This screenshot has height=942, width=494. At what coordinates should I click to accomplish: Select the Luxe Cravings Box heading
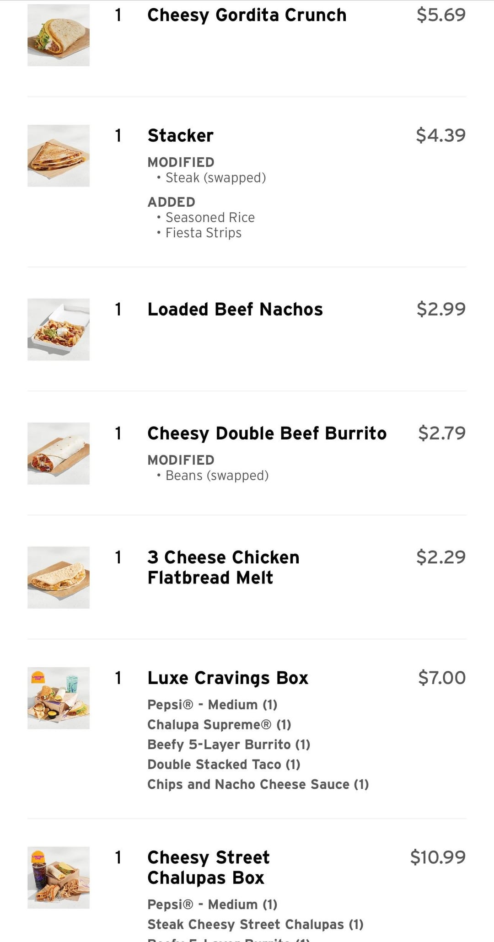pos(228,678)
